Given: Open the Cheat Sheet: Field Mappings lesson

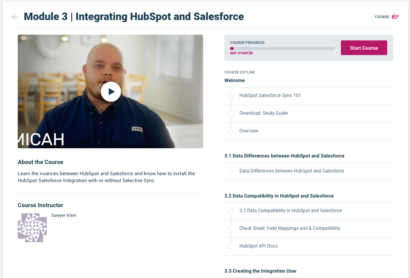Looking at the screenshot, I should (290, 228).
